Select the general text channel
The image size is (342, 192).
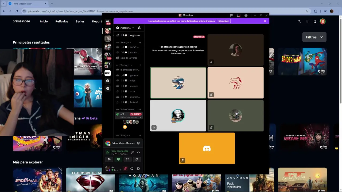click(x=128, y=75)
